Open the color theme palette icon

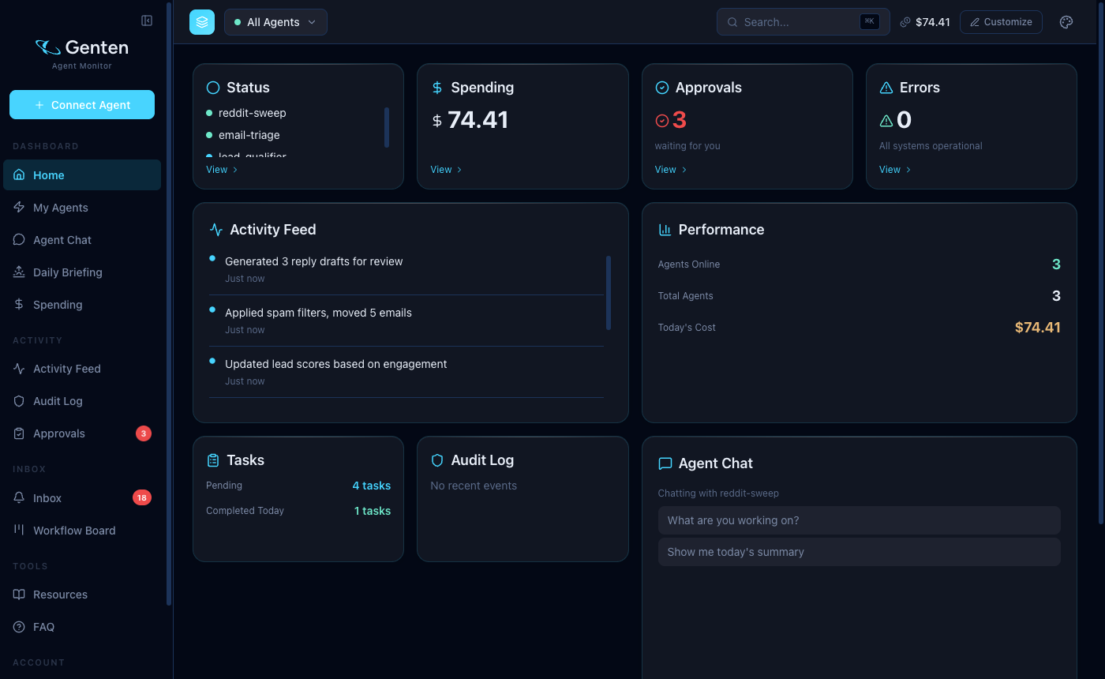(x=1066, y=21)
